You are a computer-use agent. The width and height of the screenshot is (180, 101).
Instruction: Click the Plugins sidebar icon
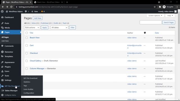tap(2, 67)
